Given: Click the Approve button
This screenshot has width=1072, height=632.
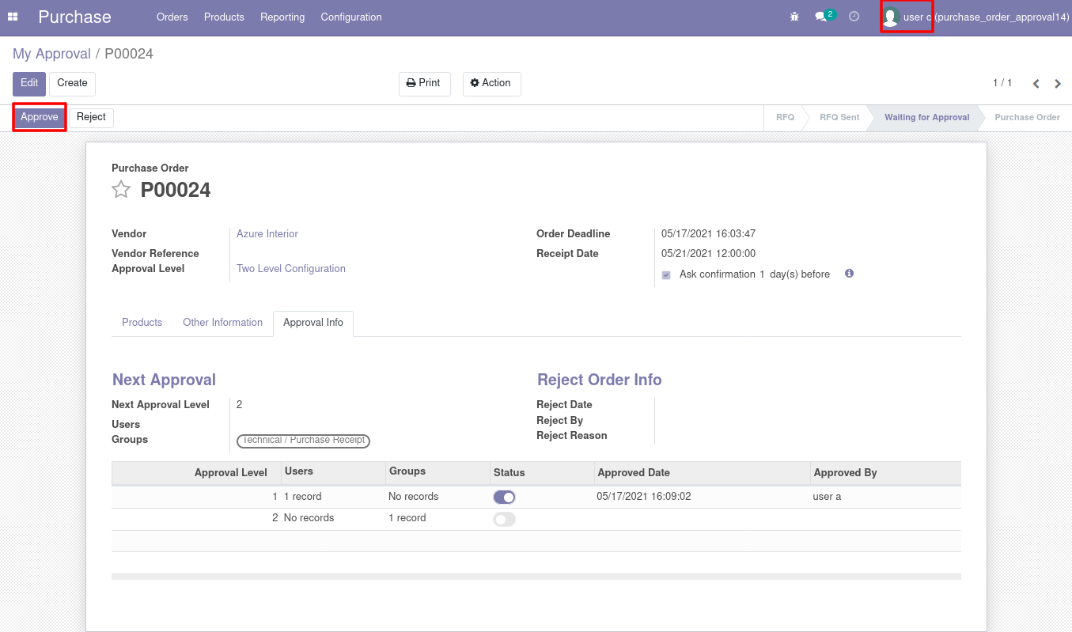Looking at the screenshot, I should click(40, 117).
